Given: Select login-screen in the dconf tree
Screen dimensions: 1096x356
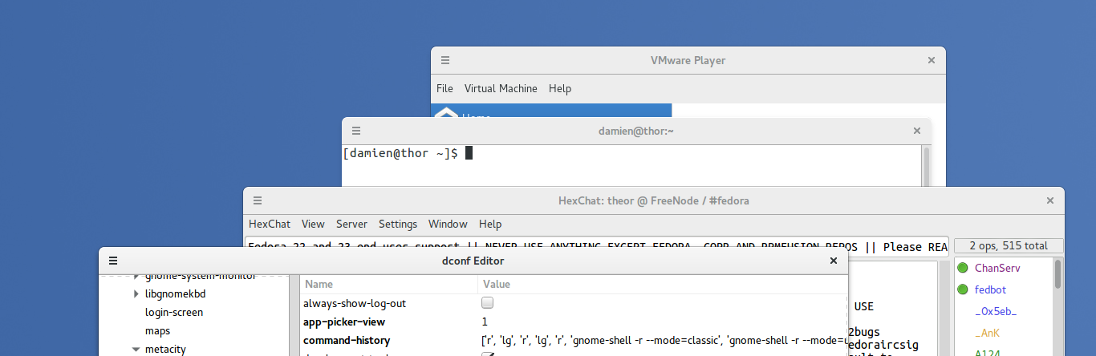Looking at the screenshot, I should coord(174,313).
